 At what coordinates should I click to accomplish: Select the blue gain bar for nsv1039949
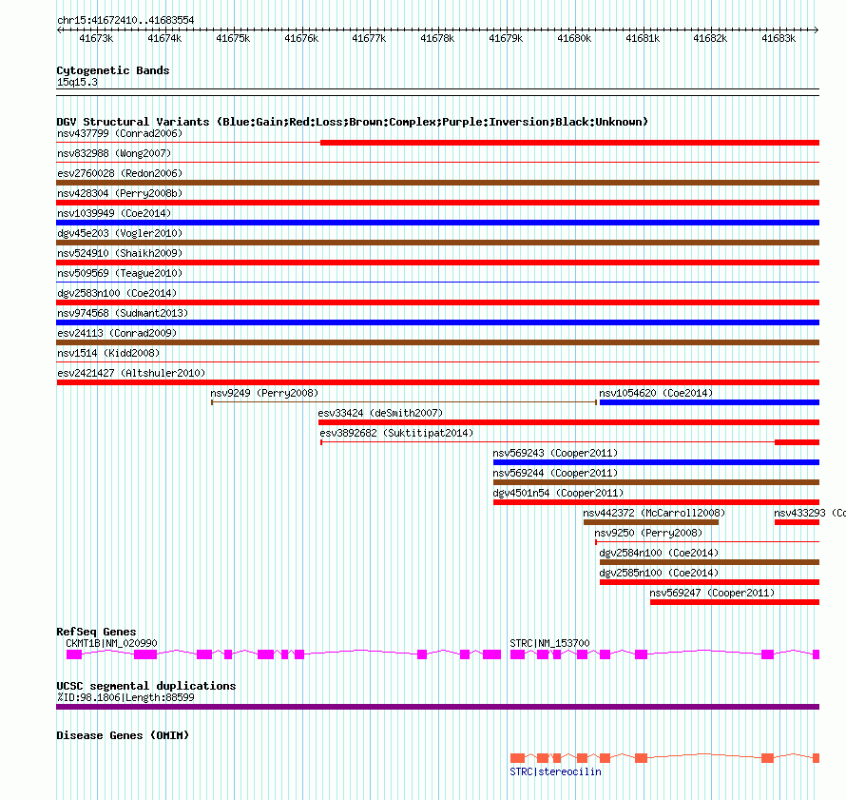tap(437, 223)
